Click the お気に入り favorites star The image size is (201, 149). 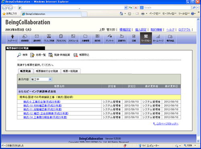pos(4,14)
